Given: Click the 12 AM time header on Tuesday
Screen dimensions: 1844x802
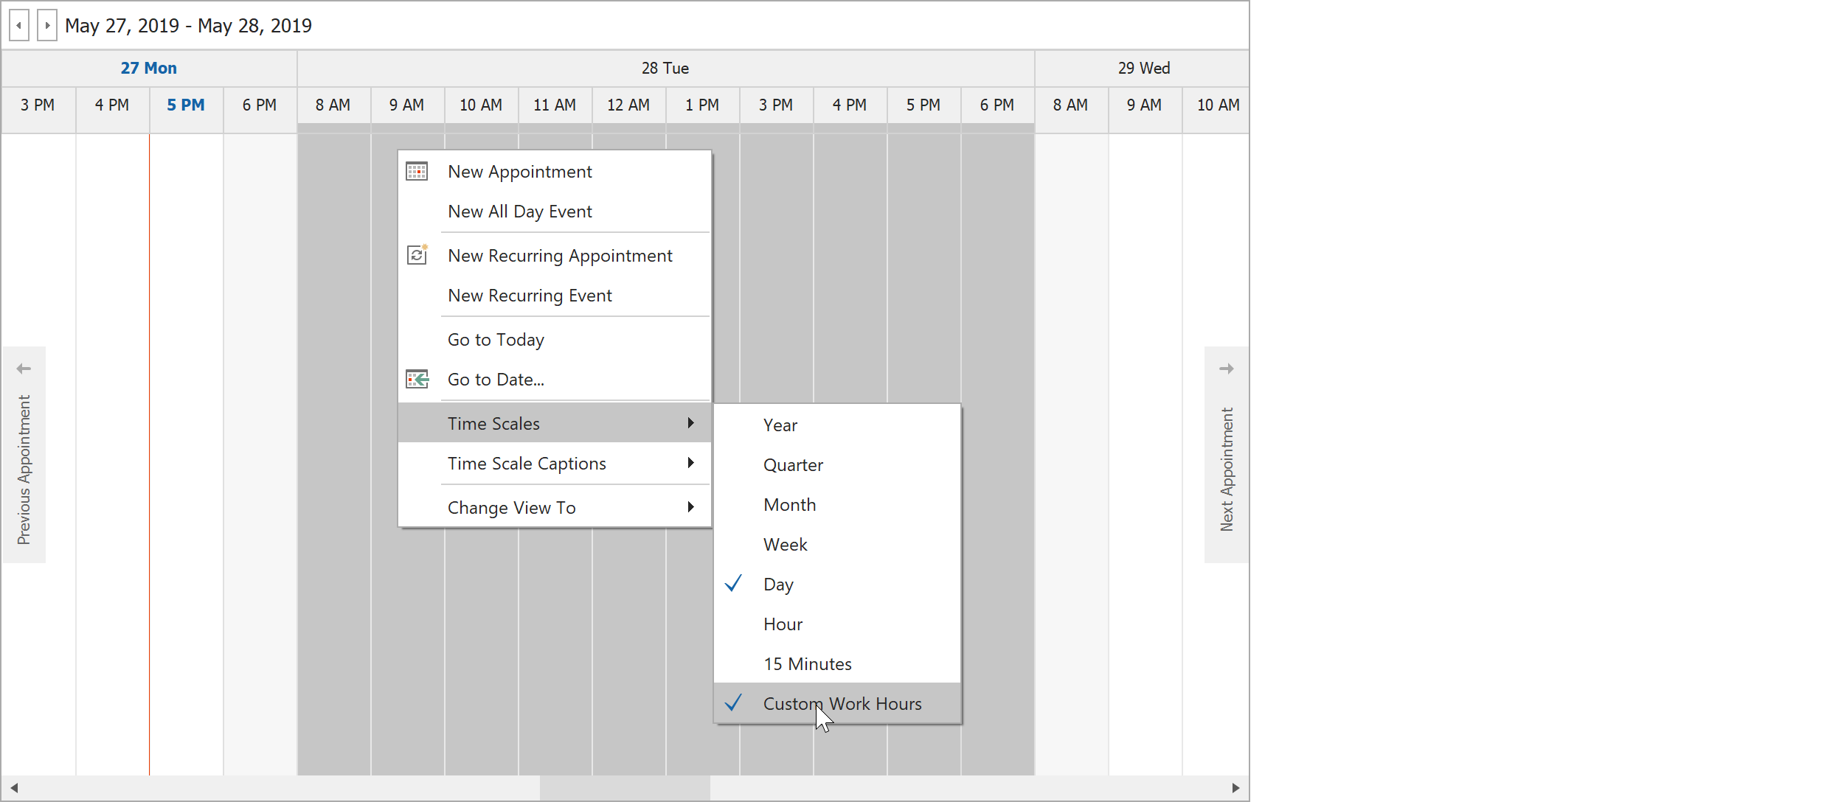Looking at the screenshot, I should (x=628, y=105).
